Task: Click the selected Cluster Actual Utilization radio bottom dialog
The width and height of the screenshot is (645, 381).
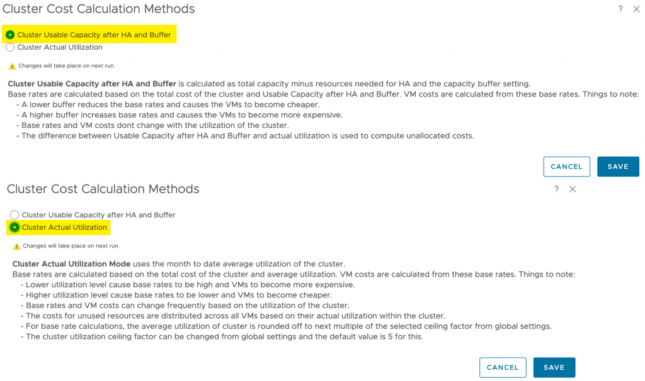Action: click(x=14, y=227)
